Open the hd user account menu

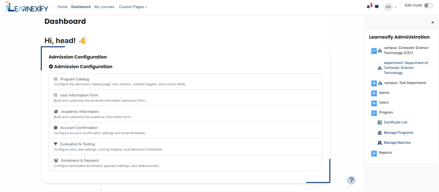[391, 7]
